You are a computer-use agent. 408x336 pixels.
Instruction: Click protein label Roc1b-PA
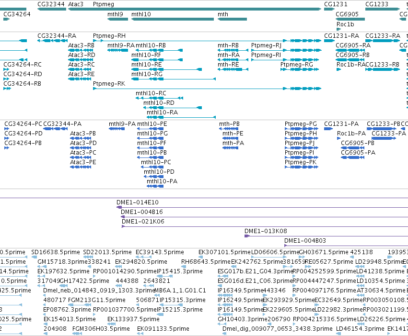tap(351, 134)
